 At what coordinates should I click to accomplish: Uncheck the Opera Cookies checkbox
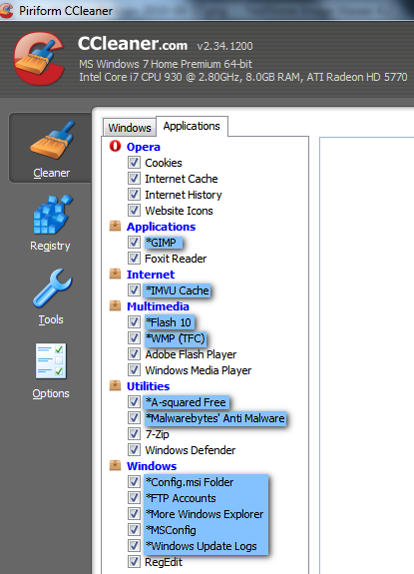(134, 163)
